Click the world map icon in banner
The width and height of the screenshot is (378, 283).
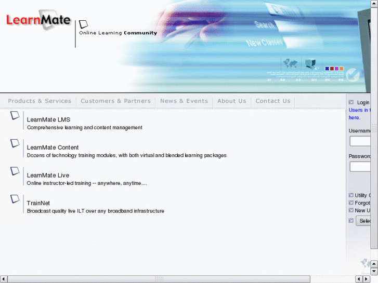click(x=290, y=63)
